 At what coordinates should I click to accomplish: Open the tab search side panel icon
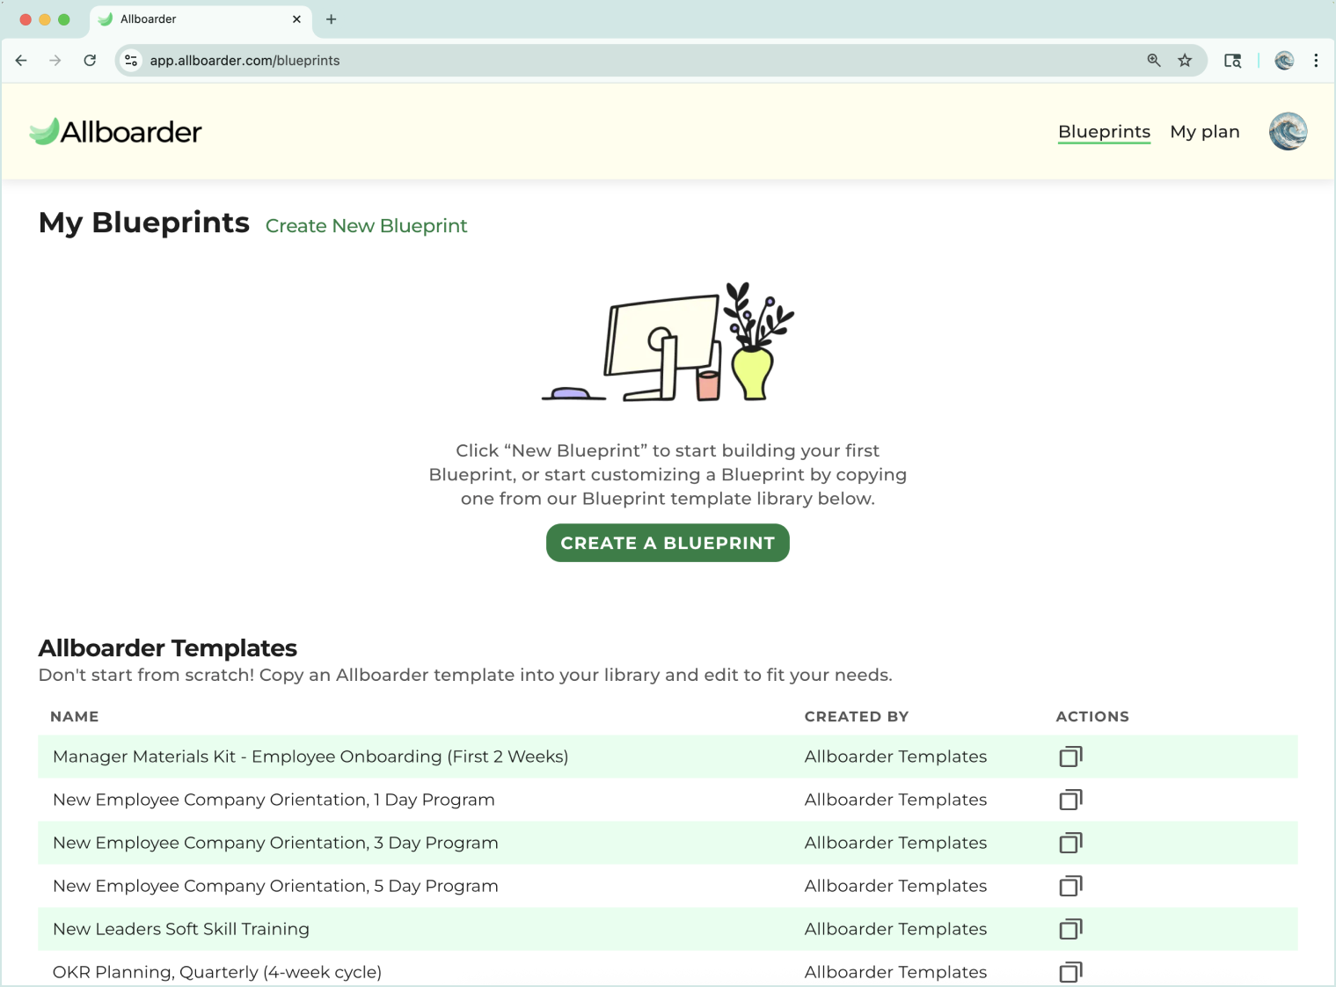[1233, 61]
